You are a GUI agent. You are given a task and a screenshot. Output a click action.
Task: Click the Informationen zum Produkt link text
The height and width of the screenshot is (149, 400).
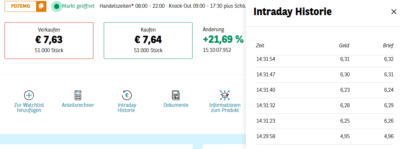[225, 107]
